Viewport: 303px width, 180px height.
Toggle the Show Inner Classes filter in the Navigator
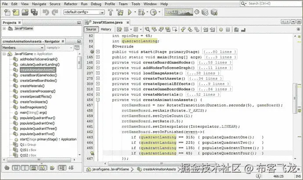pos(43,168)
